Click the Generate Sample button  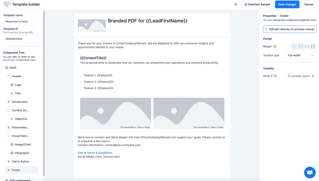257,5
